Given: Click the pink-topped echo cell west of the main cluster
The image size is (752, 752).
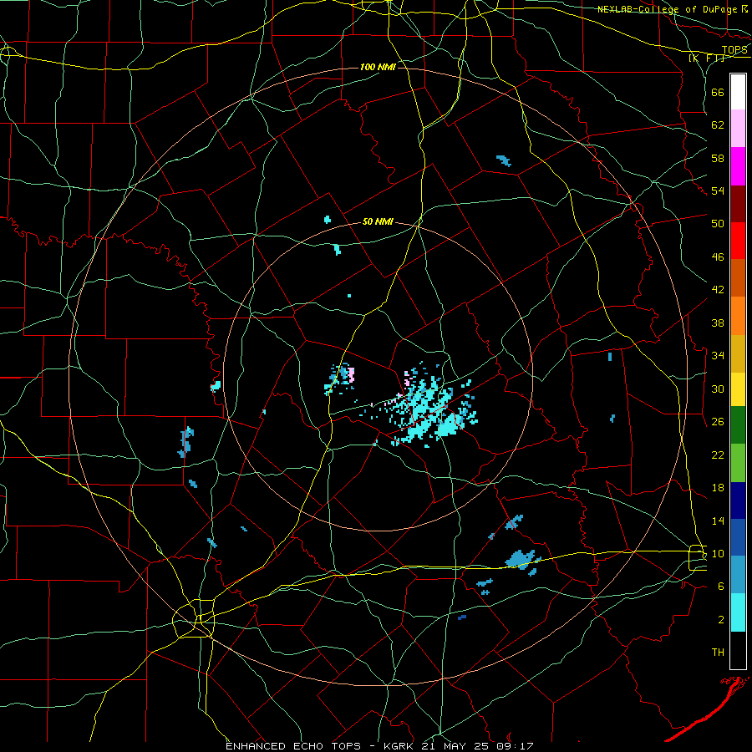Looking at the screenshot, I should click(341, 378).
